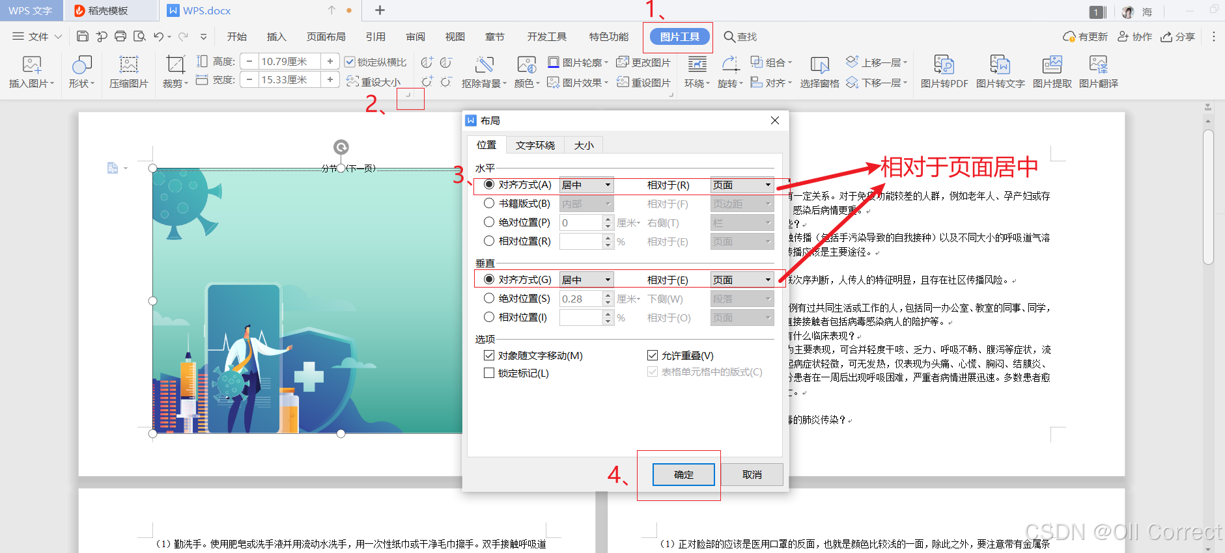
Task: Switch to the 稻壳模板 document tab
Action: click(111, 10)
